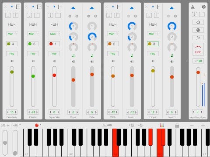The image size is (210, 157).
Task: Click the mixer sliders down-arrow icon
Action: 132,125
